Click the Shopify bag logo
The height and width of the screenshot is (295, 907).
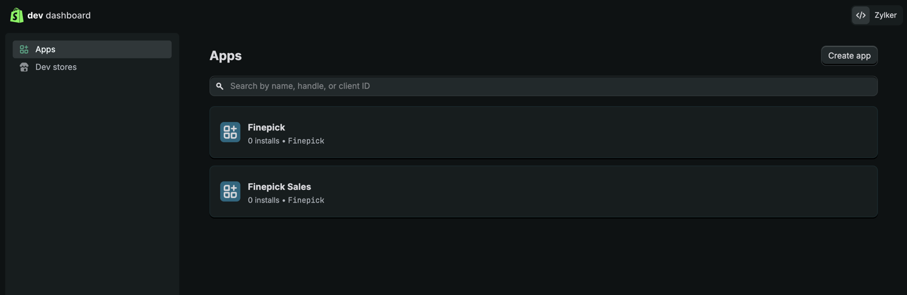point(16,15)
